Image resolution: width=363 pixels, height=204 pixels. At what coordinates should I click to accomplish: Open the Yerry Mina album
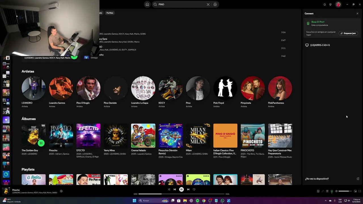(x=116, y=140)
